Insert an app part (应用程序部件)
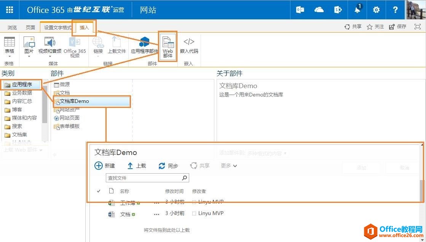 click(144, 46)
